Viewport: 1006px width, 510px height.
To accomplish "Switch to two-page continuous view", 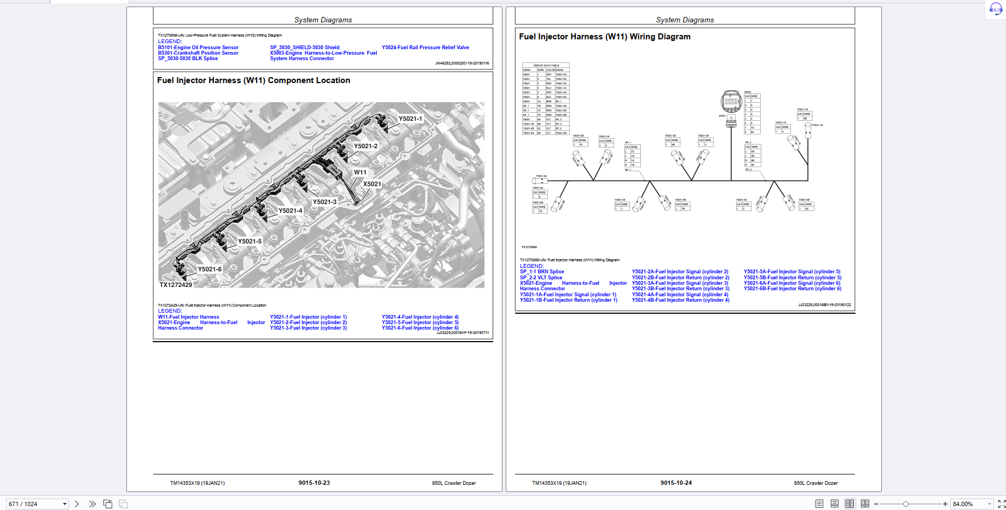I will point(865,504).
